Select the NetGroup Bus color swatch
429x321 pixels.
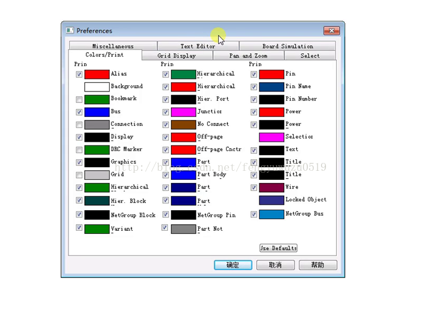(x=271, y=214)
